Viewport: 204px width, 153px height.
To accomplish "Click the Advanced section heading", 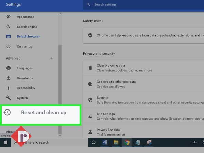I will tap(13, 58).
